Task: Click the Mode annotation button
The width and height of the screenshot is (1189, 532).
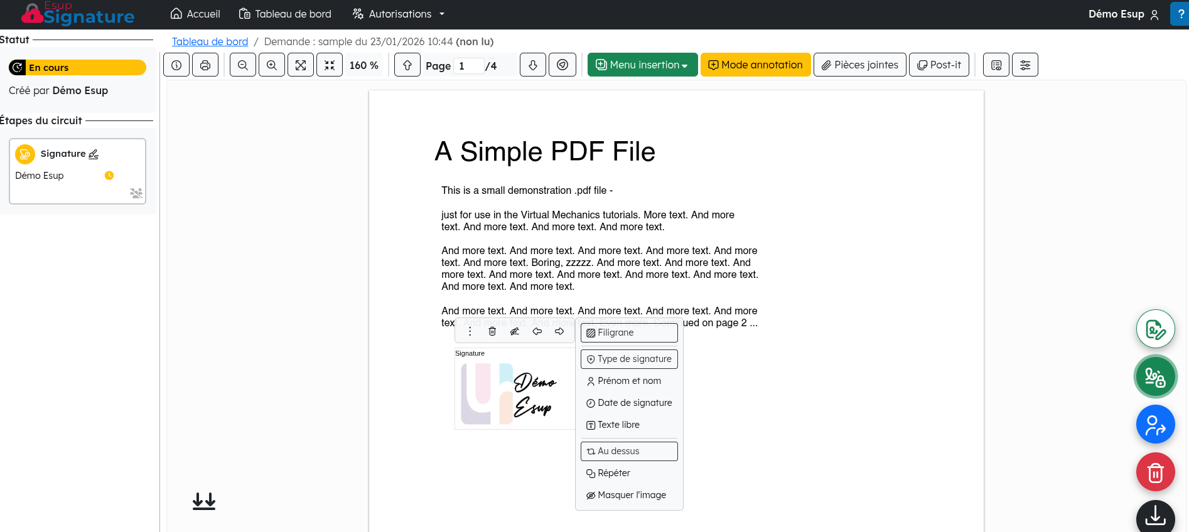Action: click(x=755, y=65)
